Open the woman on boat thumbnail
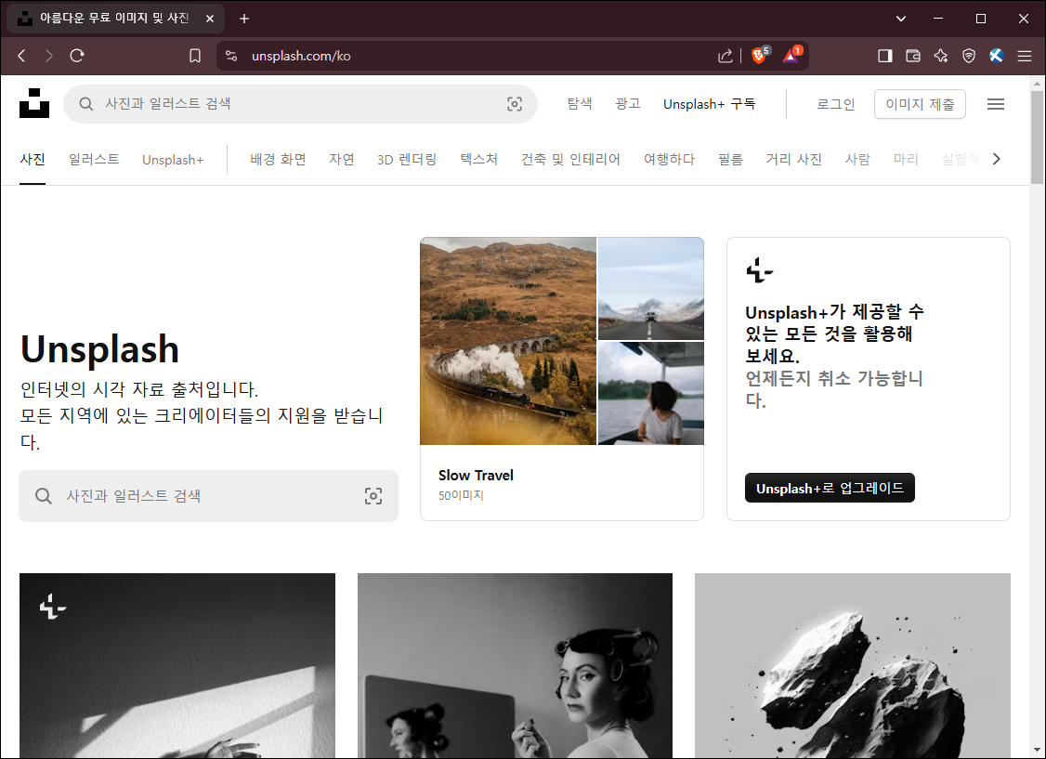The image size is (1046, 759). [x=651, y=394]
